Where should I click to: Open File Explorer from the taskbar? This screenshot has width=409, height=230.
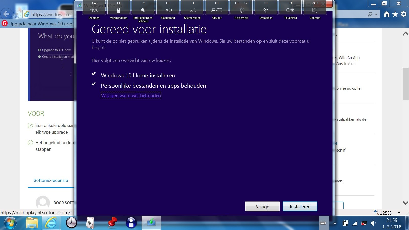[32, 223]
